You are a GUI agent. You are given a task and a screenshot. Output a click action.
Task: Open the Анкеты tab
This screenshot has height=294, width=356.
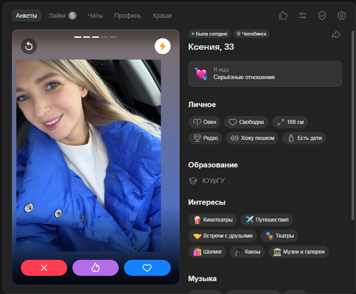point(26,16)
